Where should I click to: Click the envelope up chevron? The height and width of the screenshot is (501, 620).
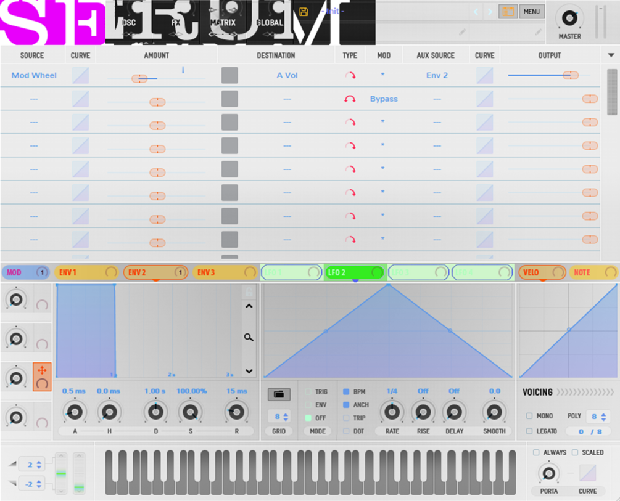point(249,306)
